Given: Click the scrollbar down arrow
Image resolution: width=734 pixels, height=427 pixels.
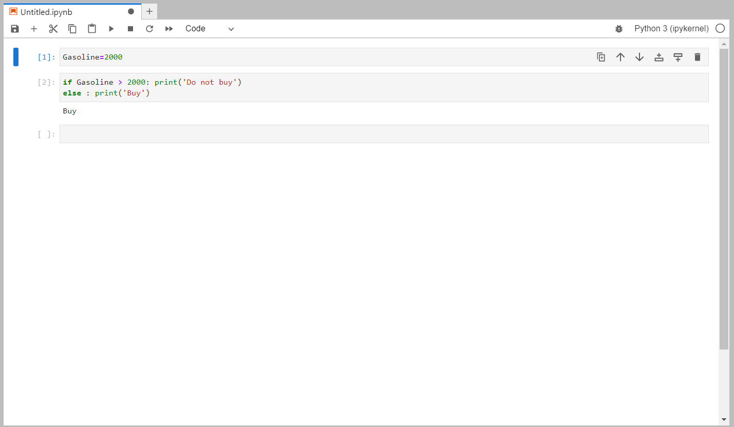Looking at the screenshot, I should (724, 419).
